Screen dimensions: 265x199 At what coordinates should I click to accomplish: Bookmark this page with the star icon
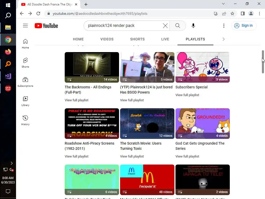click(x=232, y=13)
